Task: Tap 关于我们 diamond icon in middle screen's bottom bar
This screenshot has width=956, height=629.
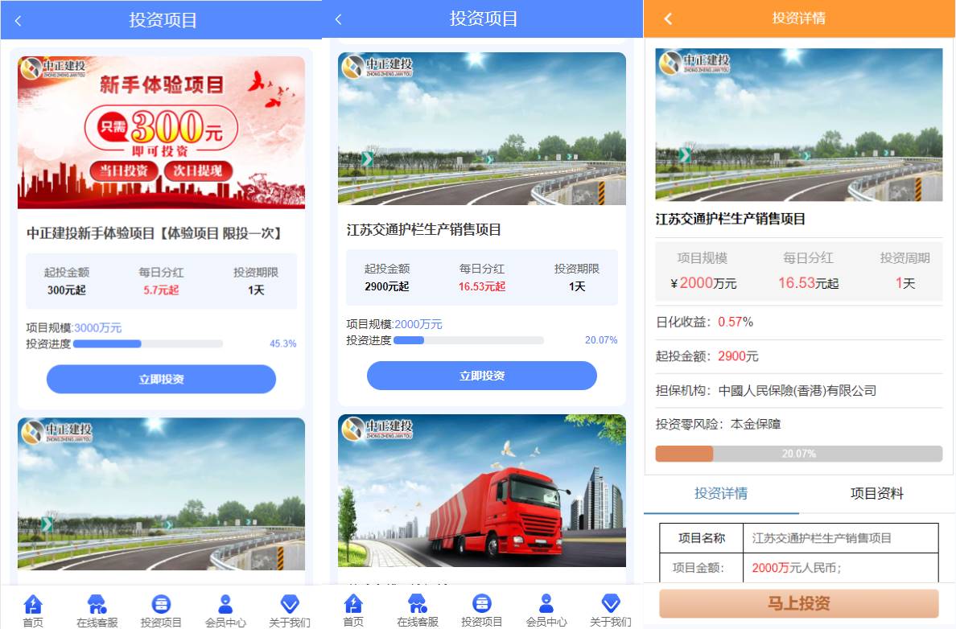Action: click(611, 605)
